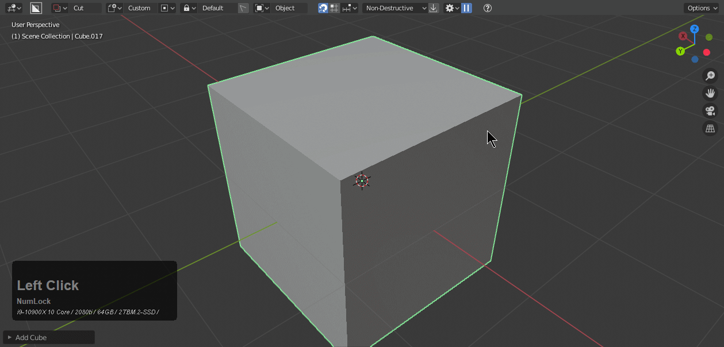The height and width of the screenshot is (347, 724).
Task: Click the green Y axis on gizmo
Action: (x=680, y=51)
